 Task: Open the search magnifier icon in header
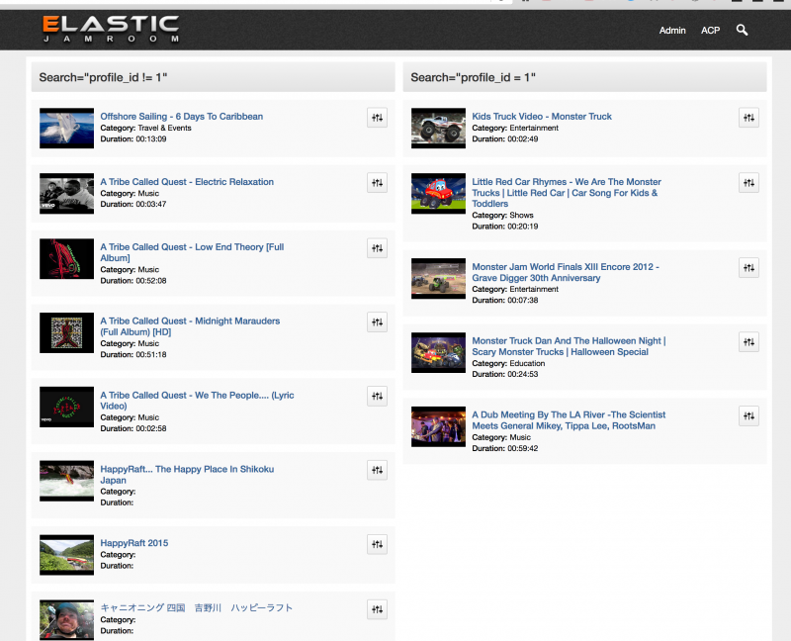coord(742,31)
